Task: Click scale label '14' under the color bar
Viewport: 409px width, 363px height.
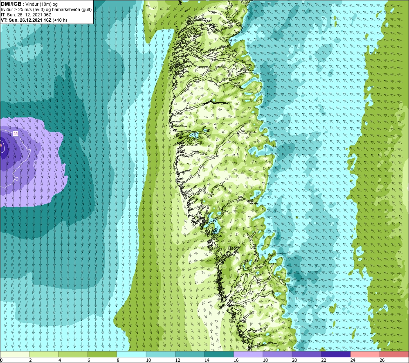Action: (207, 360)
